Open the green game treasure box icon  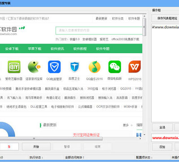[34, 67]
